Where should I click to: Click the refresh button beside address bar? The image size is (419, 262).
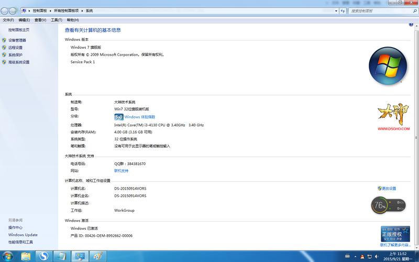coord(343,11)
